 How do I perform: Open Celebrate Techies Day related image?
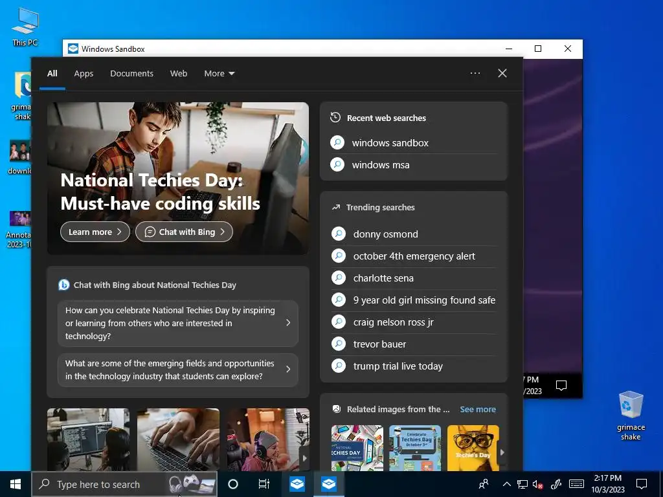click(415, 448)
